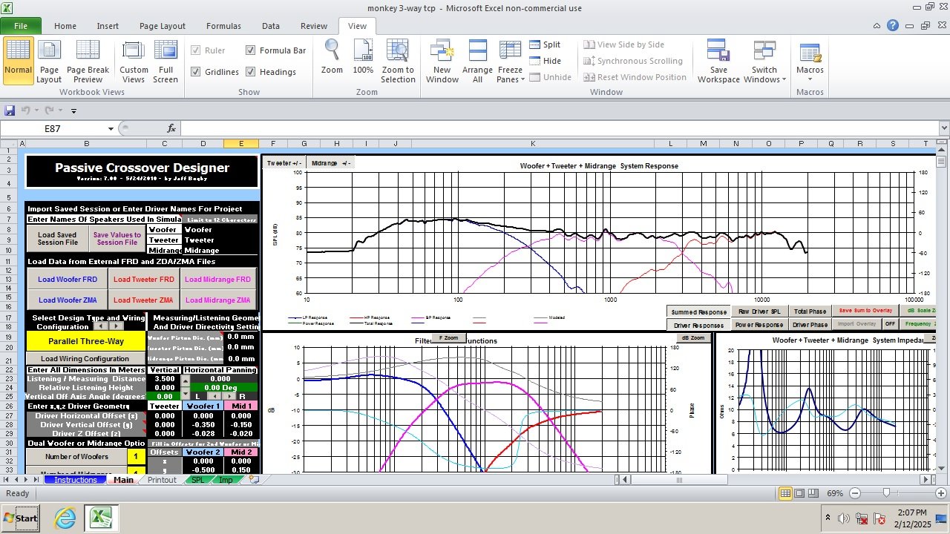This screenshot has width=950, height=534.
Task: Toggle the Gridlines checkbox
Action: click(x=196, y=72)
